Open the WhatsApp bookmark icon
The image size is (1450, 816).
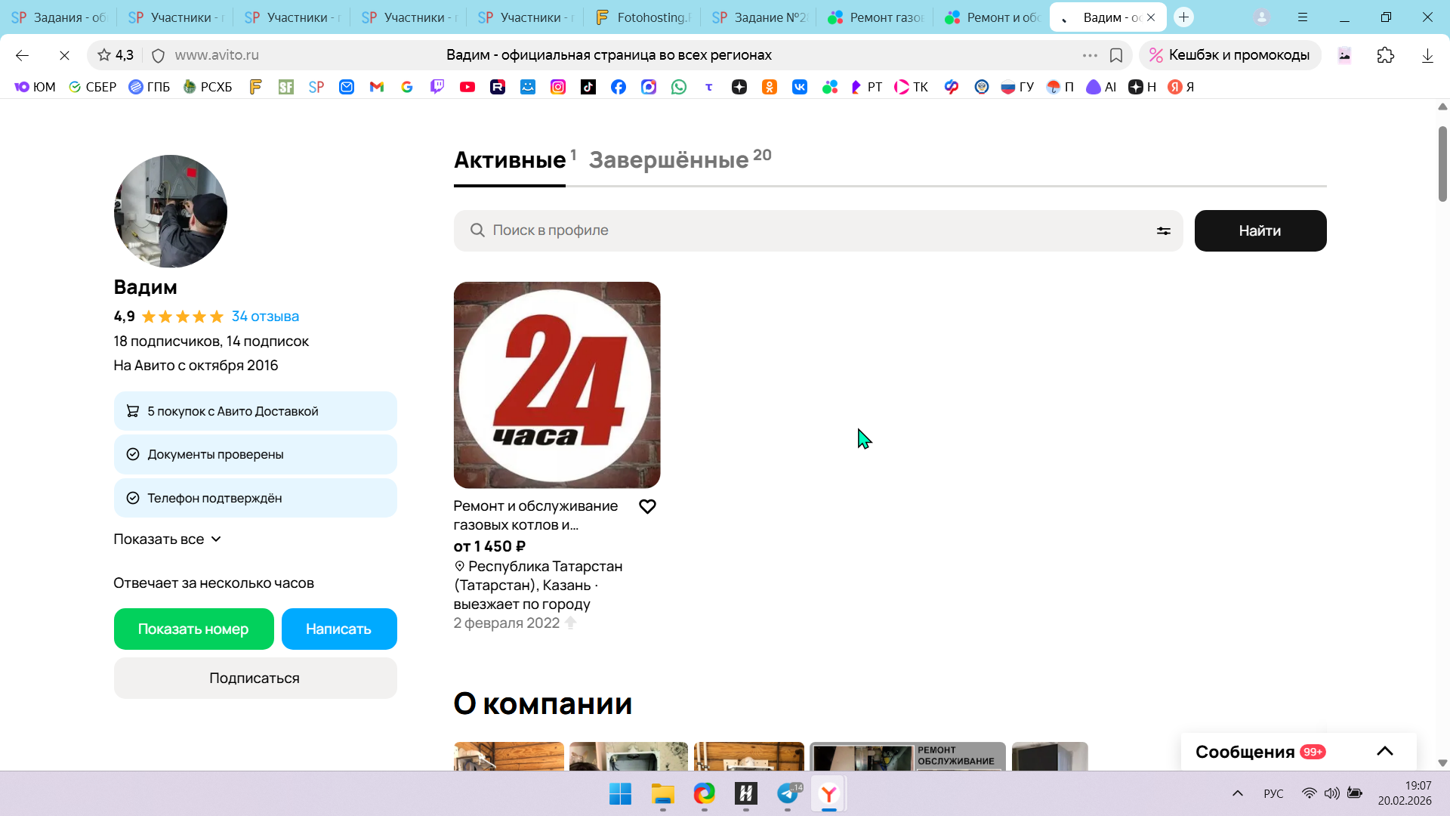point(679,87)
